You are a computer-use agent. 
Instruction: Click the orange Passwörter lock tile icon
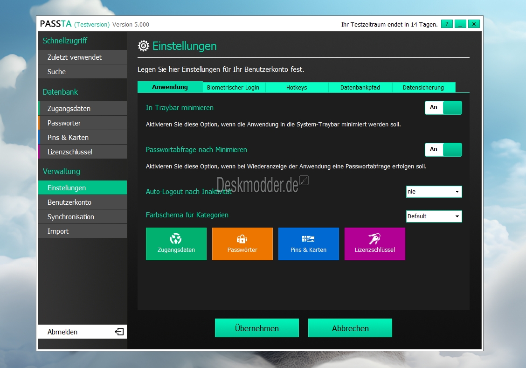tap(242, 239)
